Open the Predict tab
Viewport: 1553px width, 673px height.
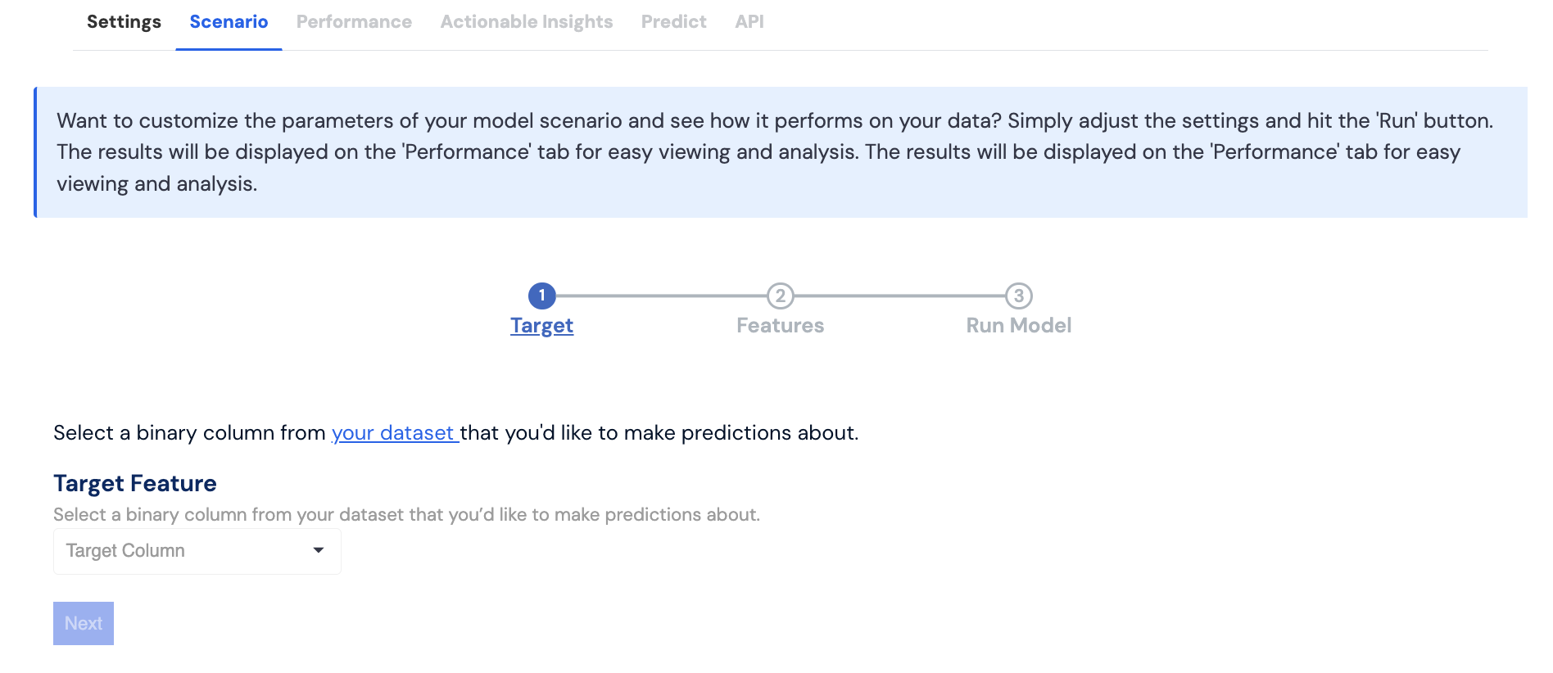pos(673,22)
